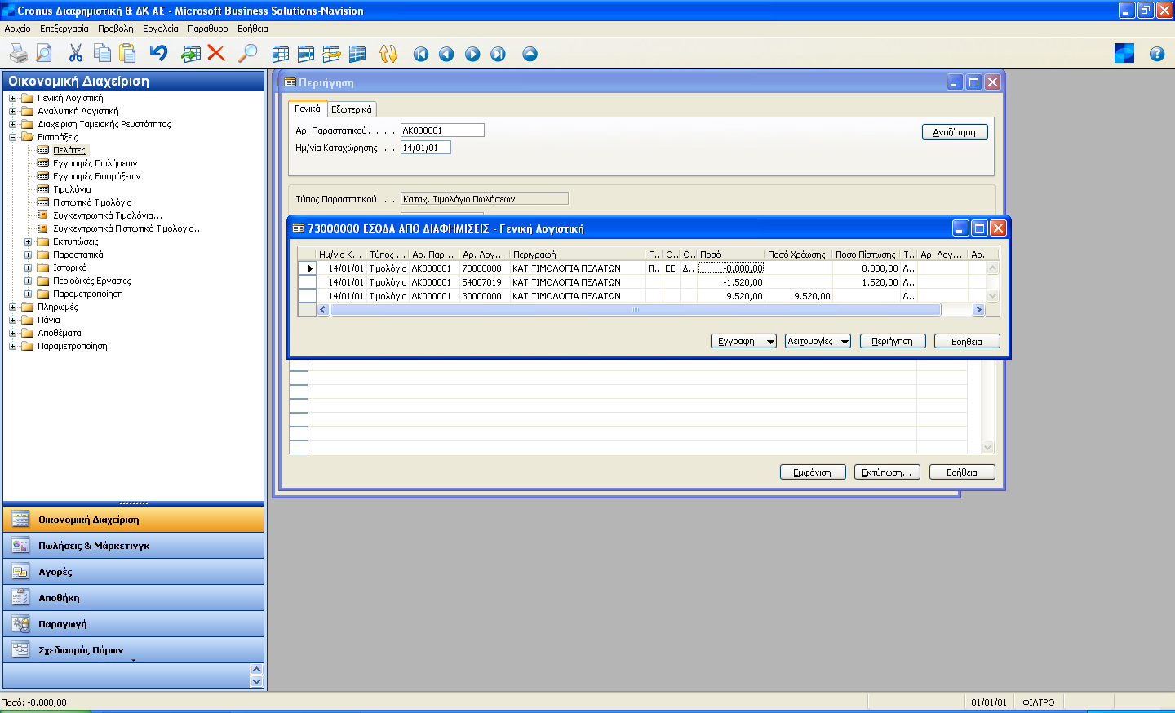Viewport: 1175px width, 713px height.
Task: Select Εγγραφές Πωλήσεων in the tree
Action: [x=95, y=163]
